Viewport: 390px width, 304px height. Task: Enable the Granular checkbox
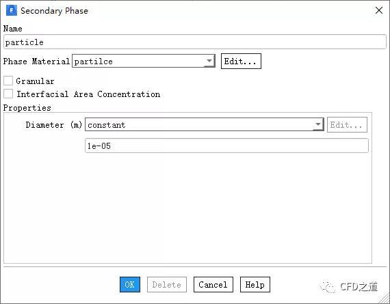(8, 81)
